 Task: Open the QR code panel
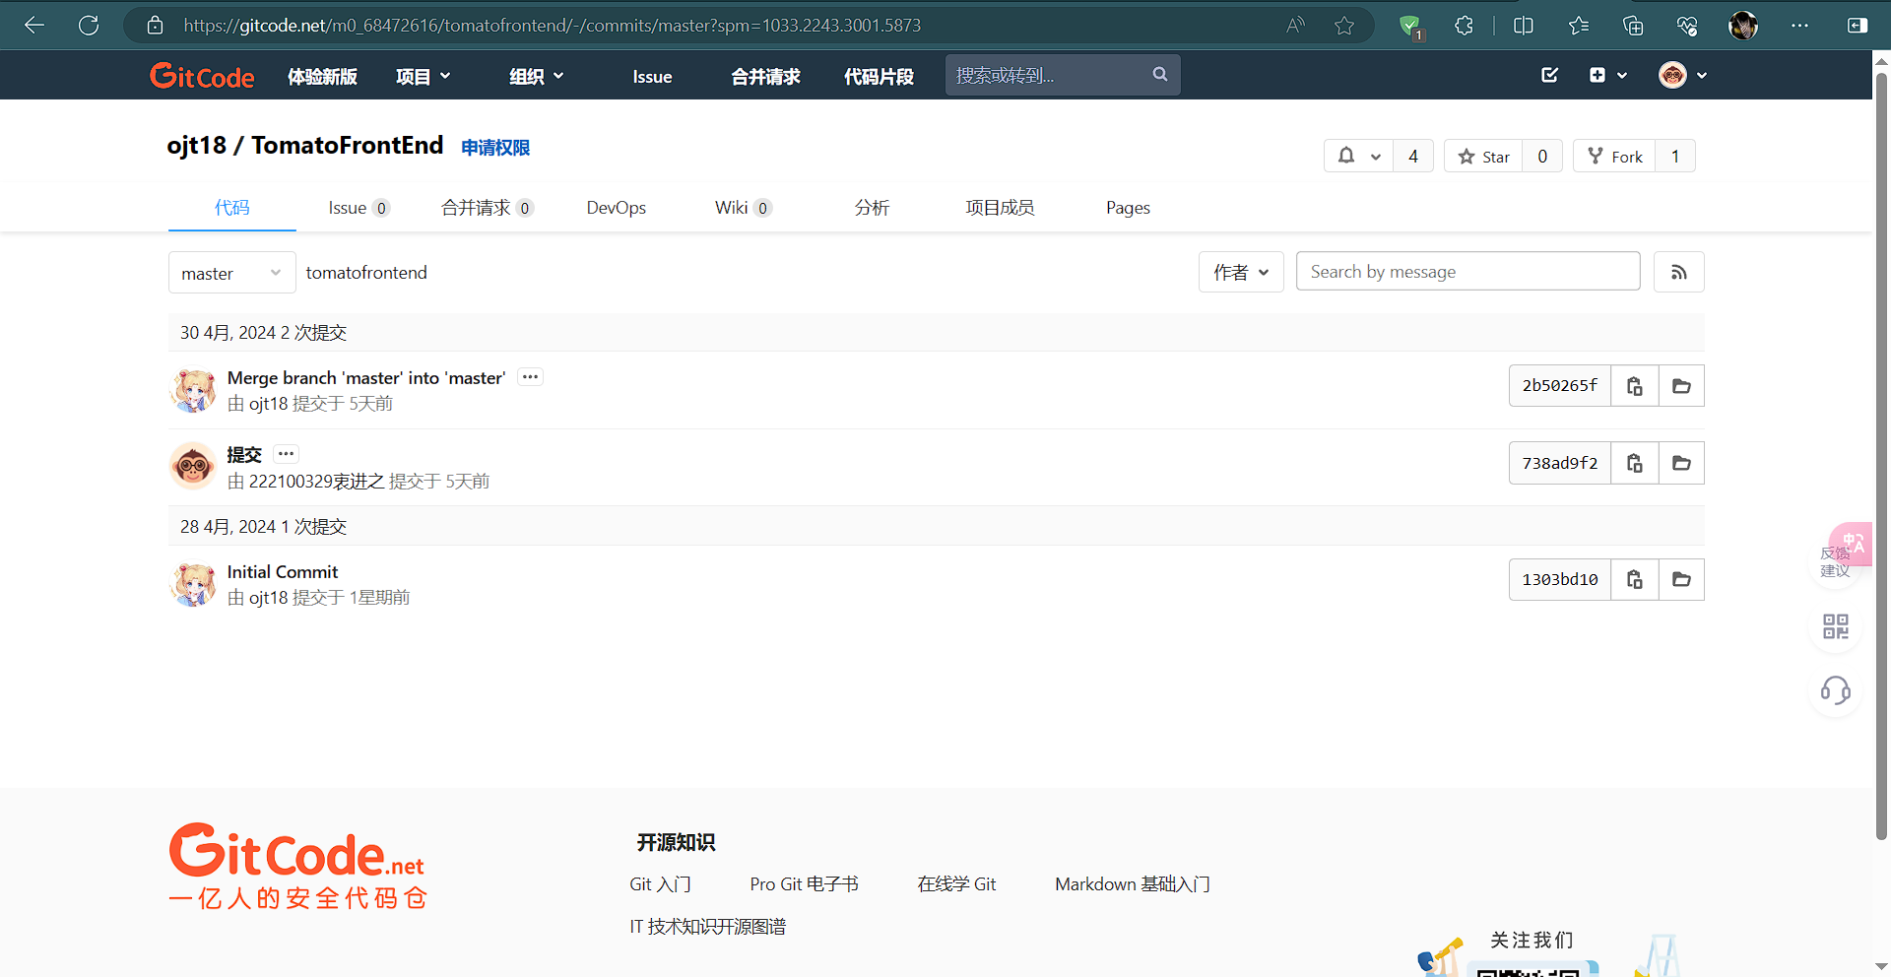click(x=1834, y=625)
